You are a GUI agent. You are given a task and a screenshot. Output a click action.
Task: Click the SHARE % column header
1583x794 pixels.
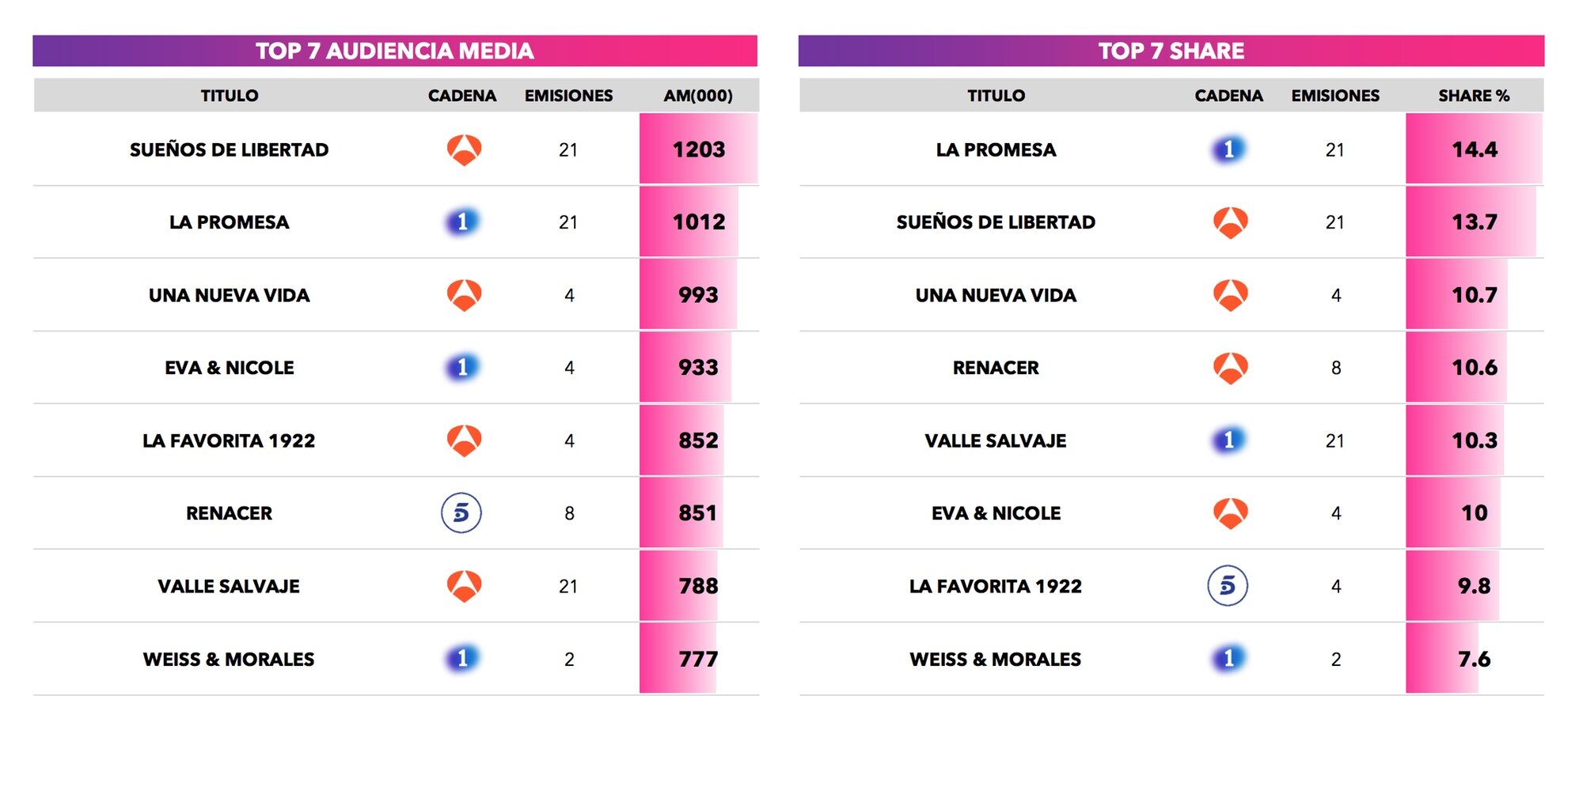pos(1474,96)
